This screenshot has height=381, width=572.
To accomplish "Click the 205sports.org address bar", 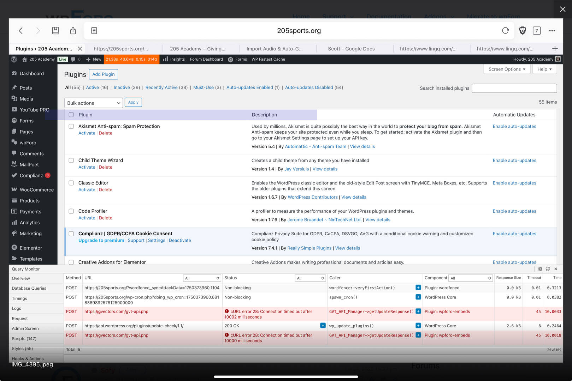I will (x=299, y=31).
